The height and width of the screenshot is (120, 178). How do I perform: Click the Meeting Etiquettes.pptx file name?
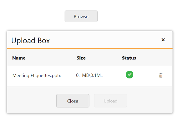click(37, 76)
